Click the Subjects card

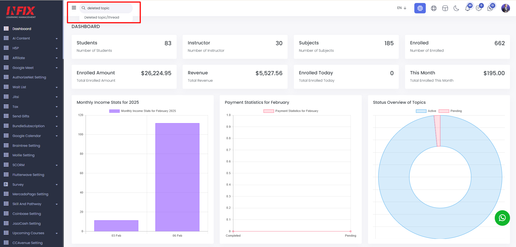pos(346,47)
